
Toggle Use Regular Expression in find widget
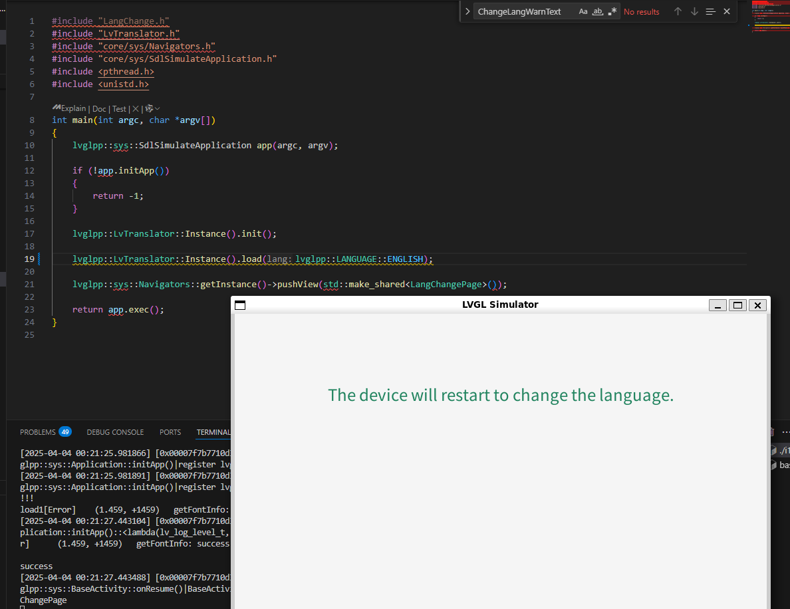(612, 11)
